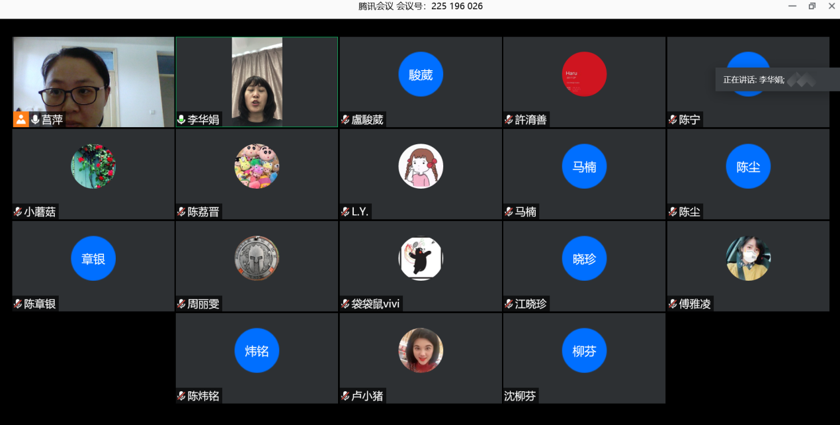
Task: Click the red Haru avatar of 許淯善
Action: (584, 74)
